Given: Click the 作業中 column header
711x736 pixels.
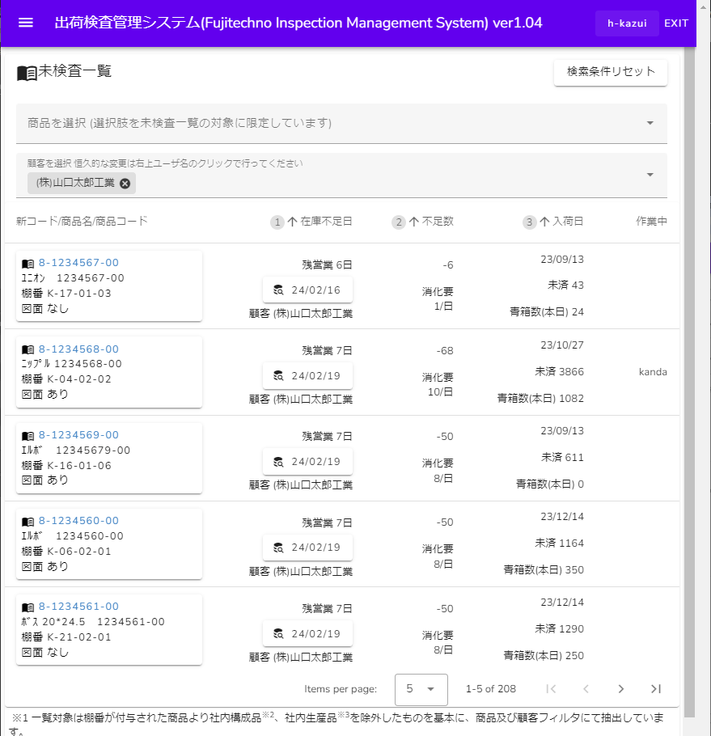Looking at the screenshot, I should click(x=651, y=221).
